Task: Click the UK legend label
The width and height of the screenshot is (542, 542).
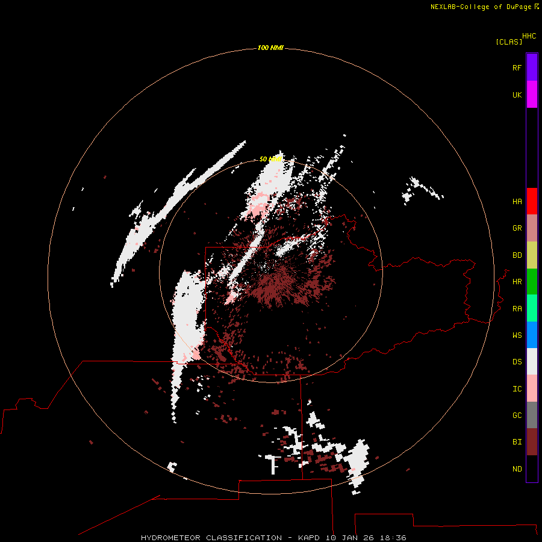Action: point(517,95)
